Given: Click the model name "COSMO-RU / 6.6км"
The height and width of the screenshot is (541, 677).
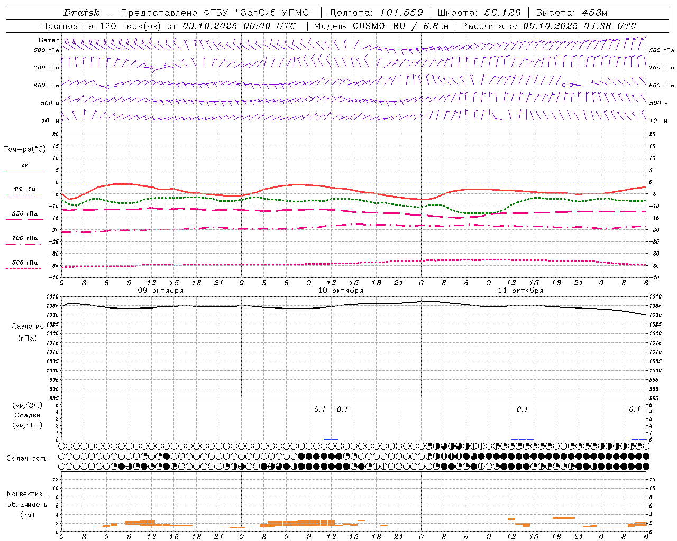Looking at the screenshot, I should tap(400, 26).
